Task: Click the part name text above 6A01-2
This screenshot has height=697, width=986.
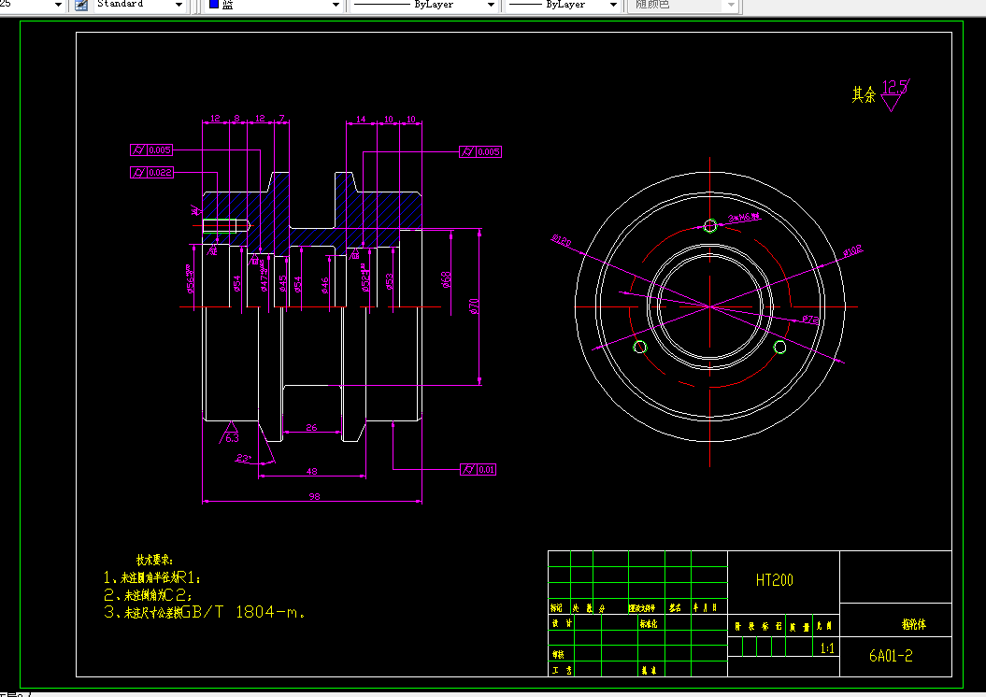Action: [914, 624]
